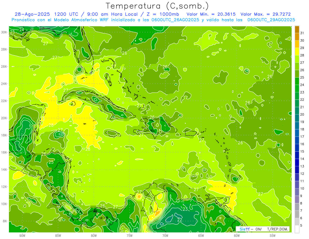The height and width of the screenshot is (239, 309).
Task: Click the "20N" latitude axis label
Action: [x=4, y=118]
